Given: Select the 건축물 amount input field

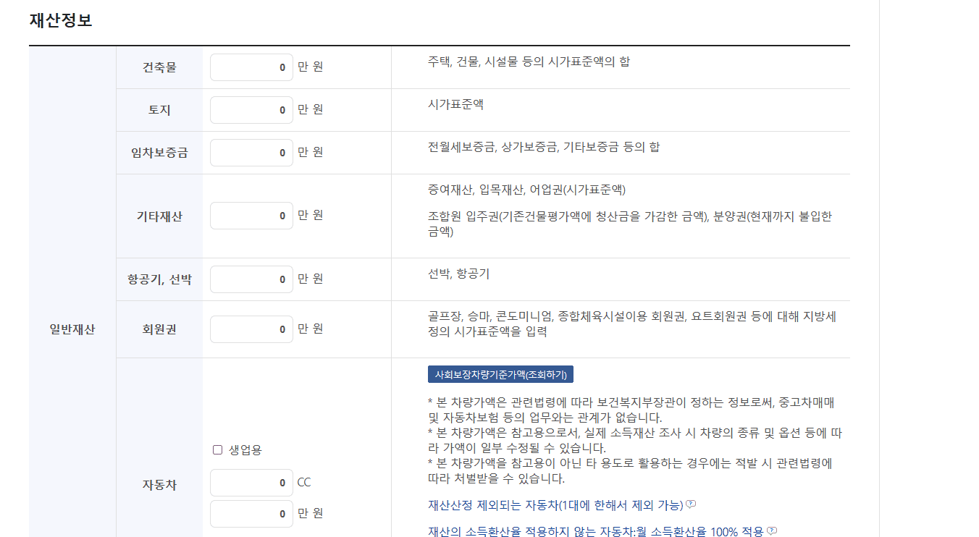Looking at the screenshot, I should click(250, 67).
